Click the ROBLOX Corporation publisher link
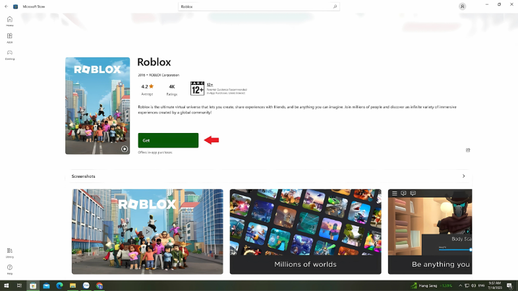 [163, 75]
